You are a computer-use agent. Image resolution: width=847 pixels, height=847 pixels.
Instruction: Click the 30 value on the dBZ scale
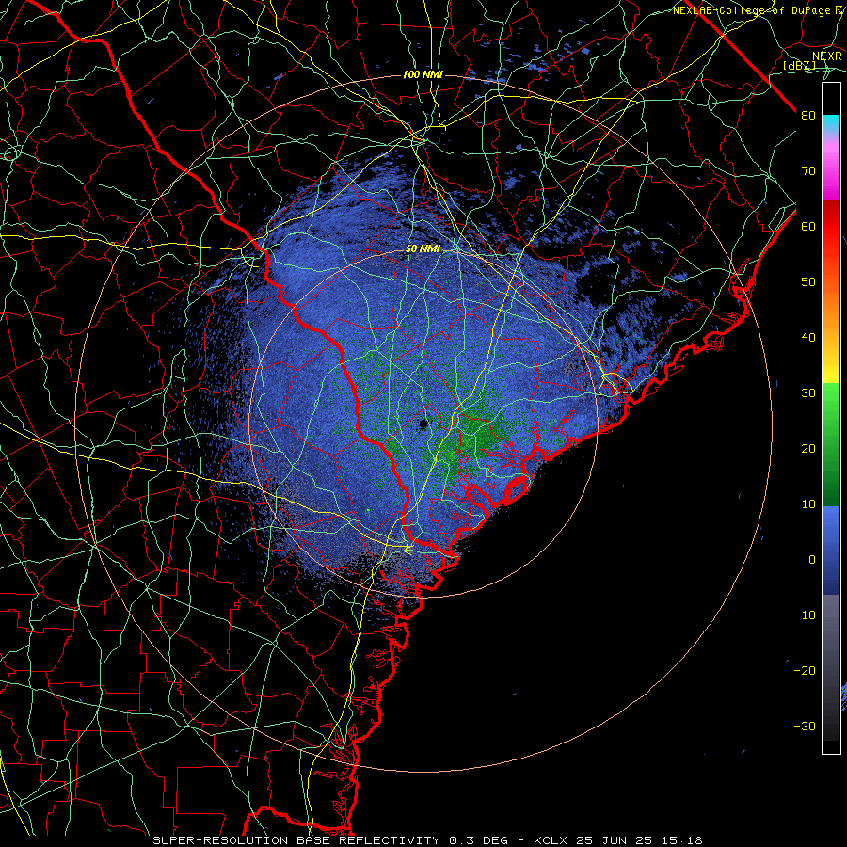point(808,393)
